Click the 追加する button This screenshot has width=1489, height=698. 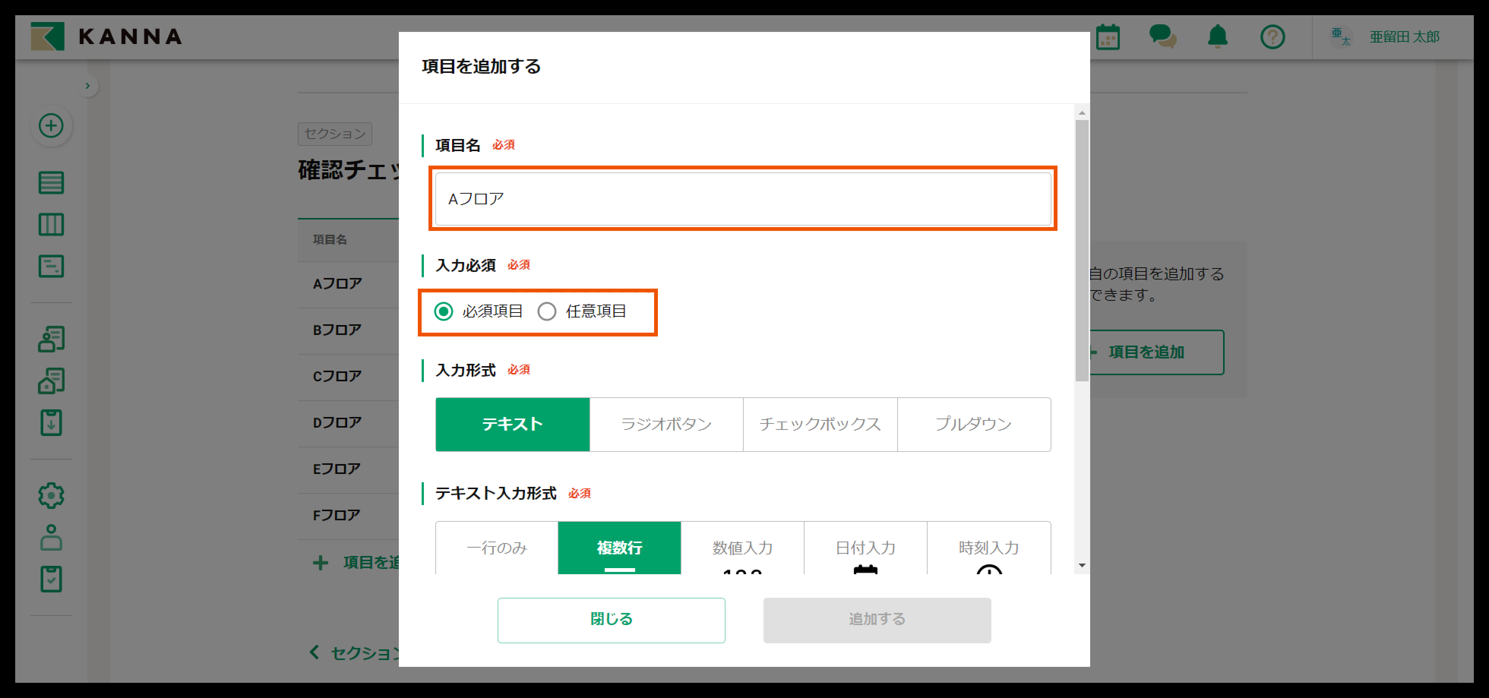click(x=876, y=619)
